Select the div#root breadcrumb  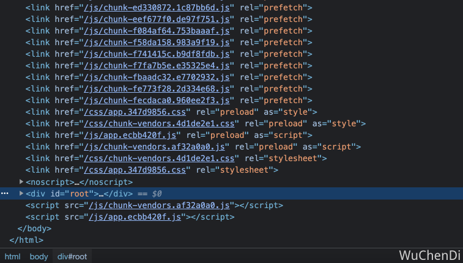pyautogui.click(x=72, y=256)
